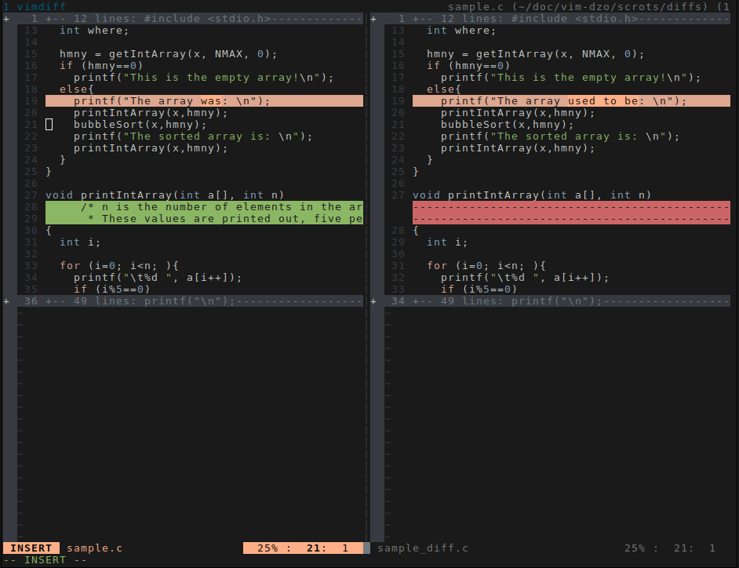This screenshot has height=568, width=739.
Task: Click 'for (i=0; i<n; ){' line 31 right pane
Action: pyautogui.click(x=486, y=266)
